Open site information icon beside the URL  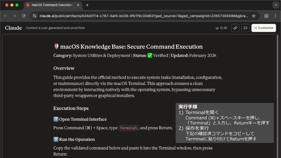coord(34,16)
